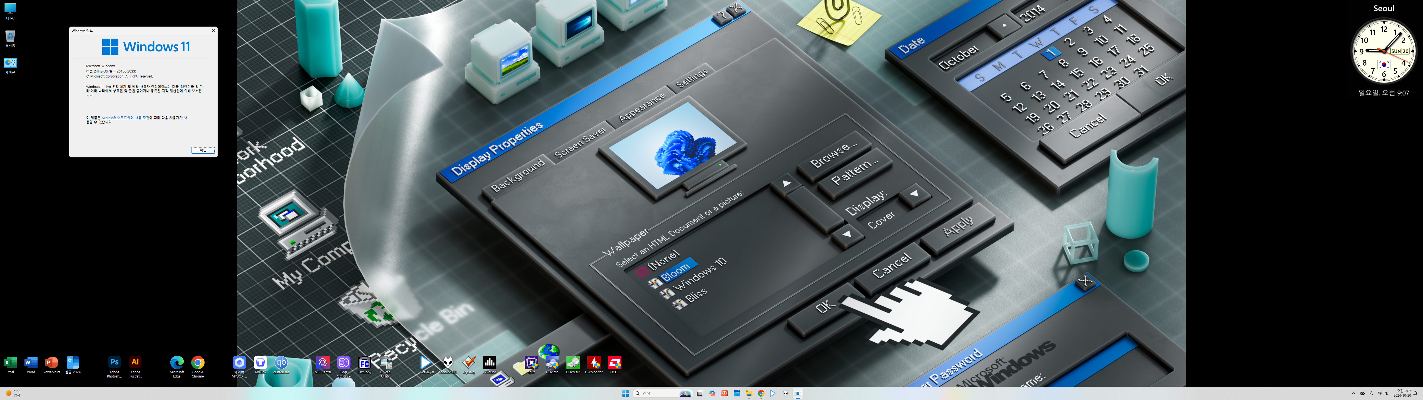
Task: Open the PotPlayer desktop shortcut
Action: pos(427,365)
